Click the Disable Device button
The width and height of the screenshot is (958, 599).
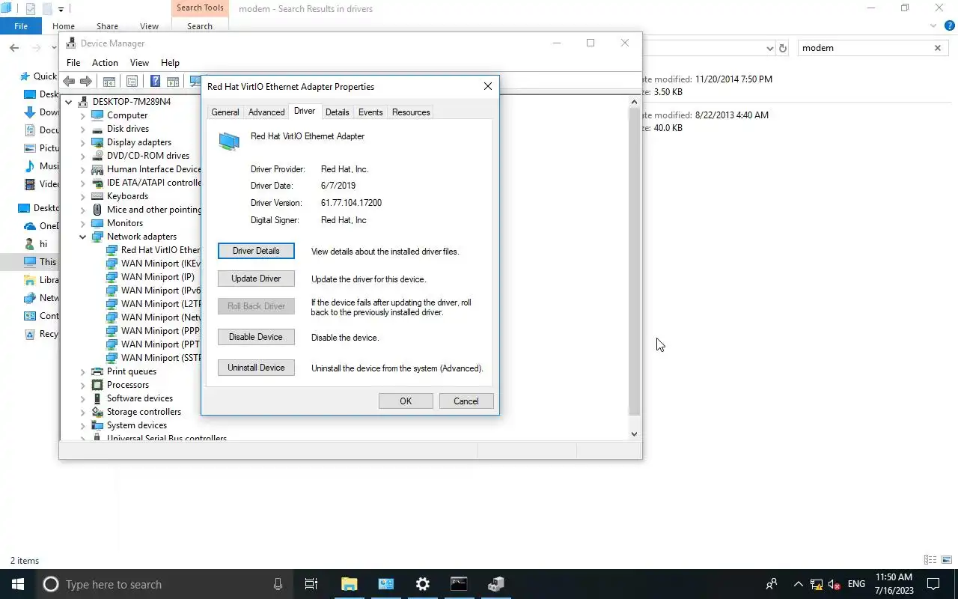(256, 337)
